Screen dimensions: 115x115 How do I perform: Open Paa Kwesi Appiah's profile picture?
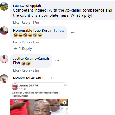(4, 6)
